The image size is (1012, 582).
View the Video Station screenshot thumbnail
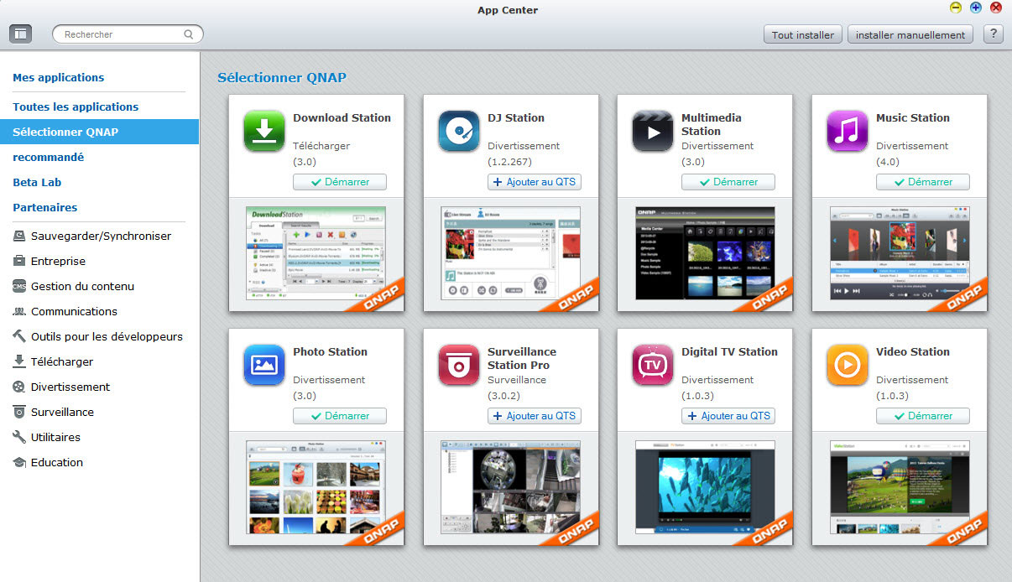(900, 487)
